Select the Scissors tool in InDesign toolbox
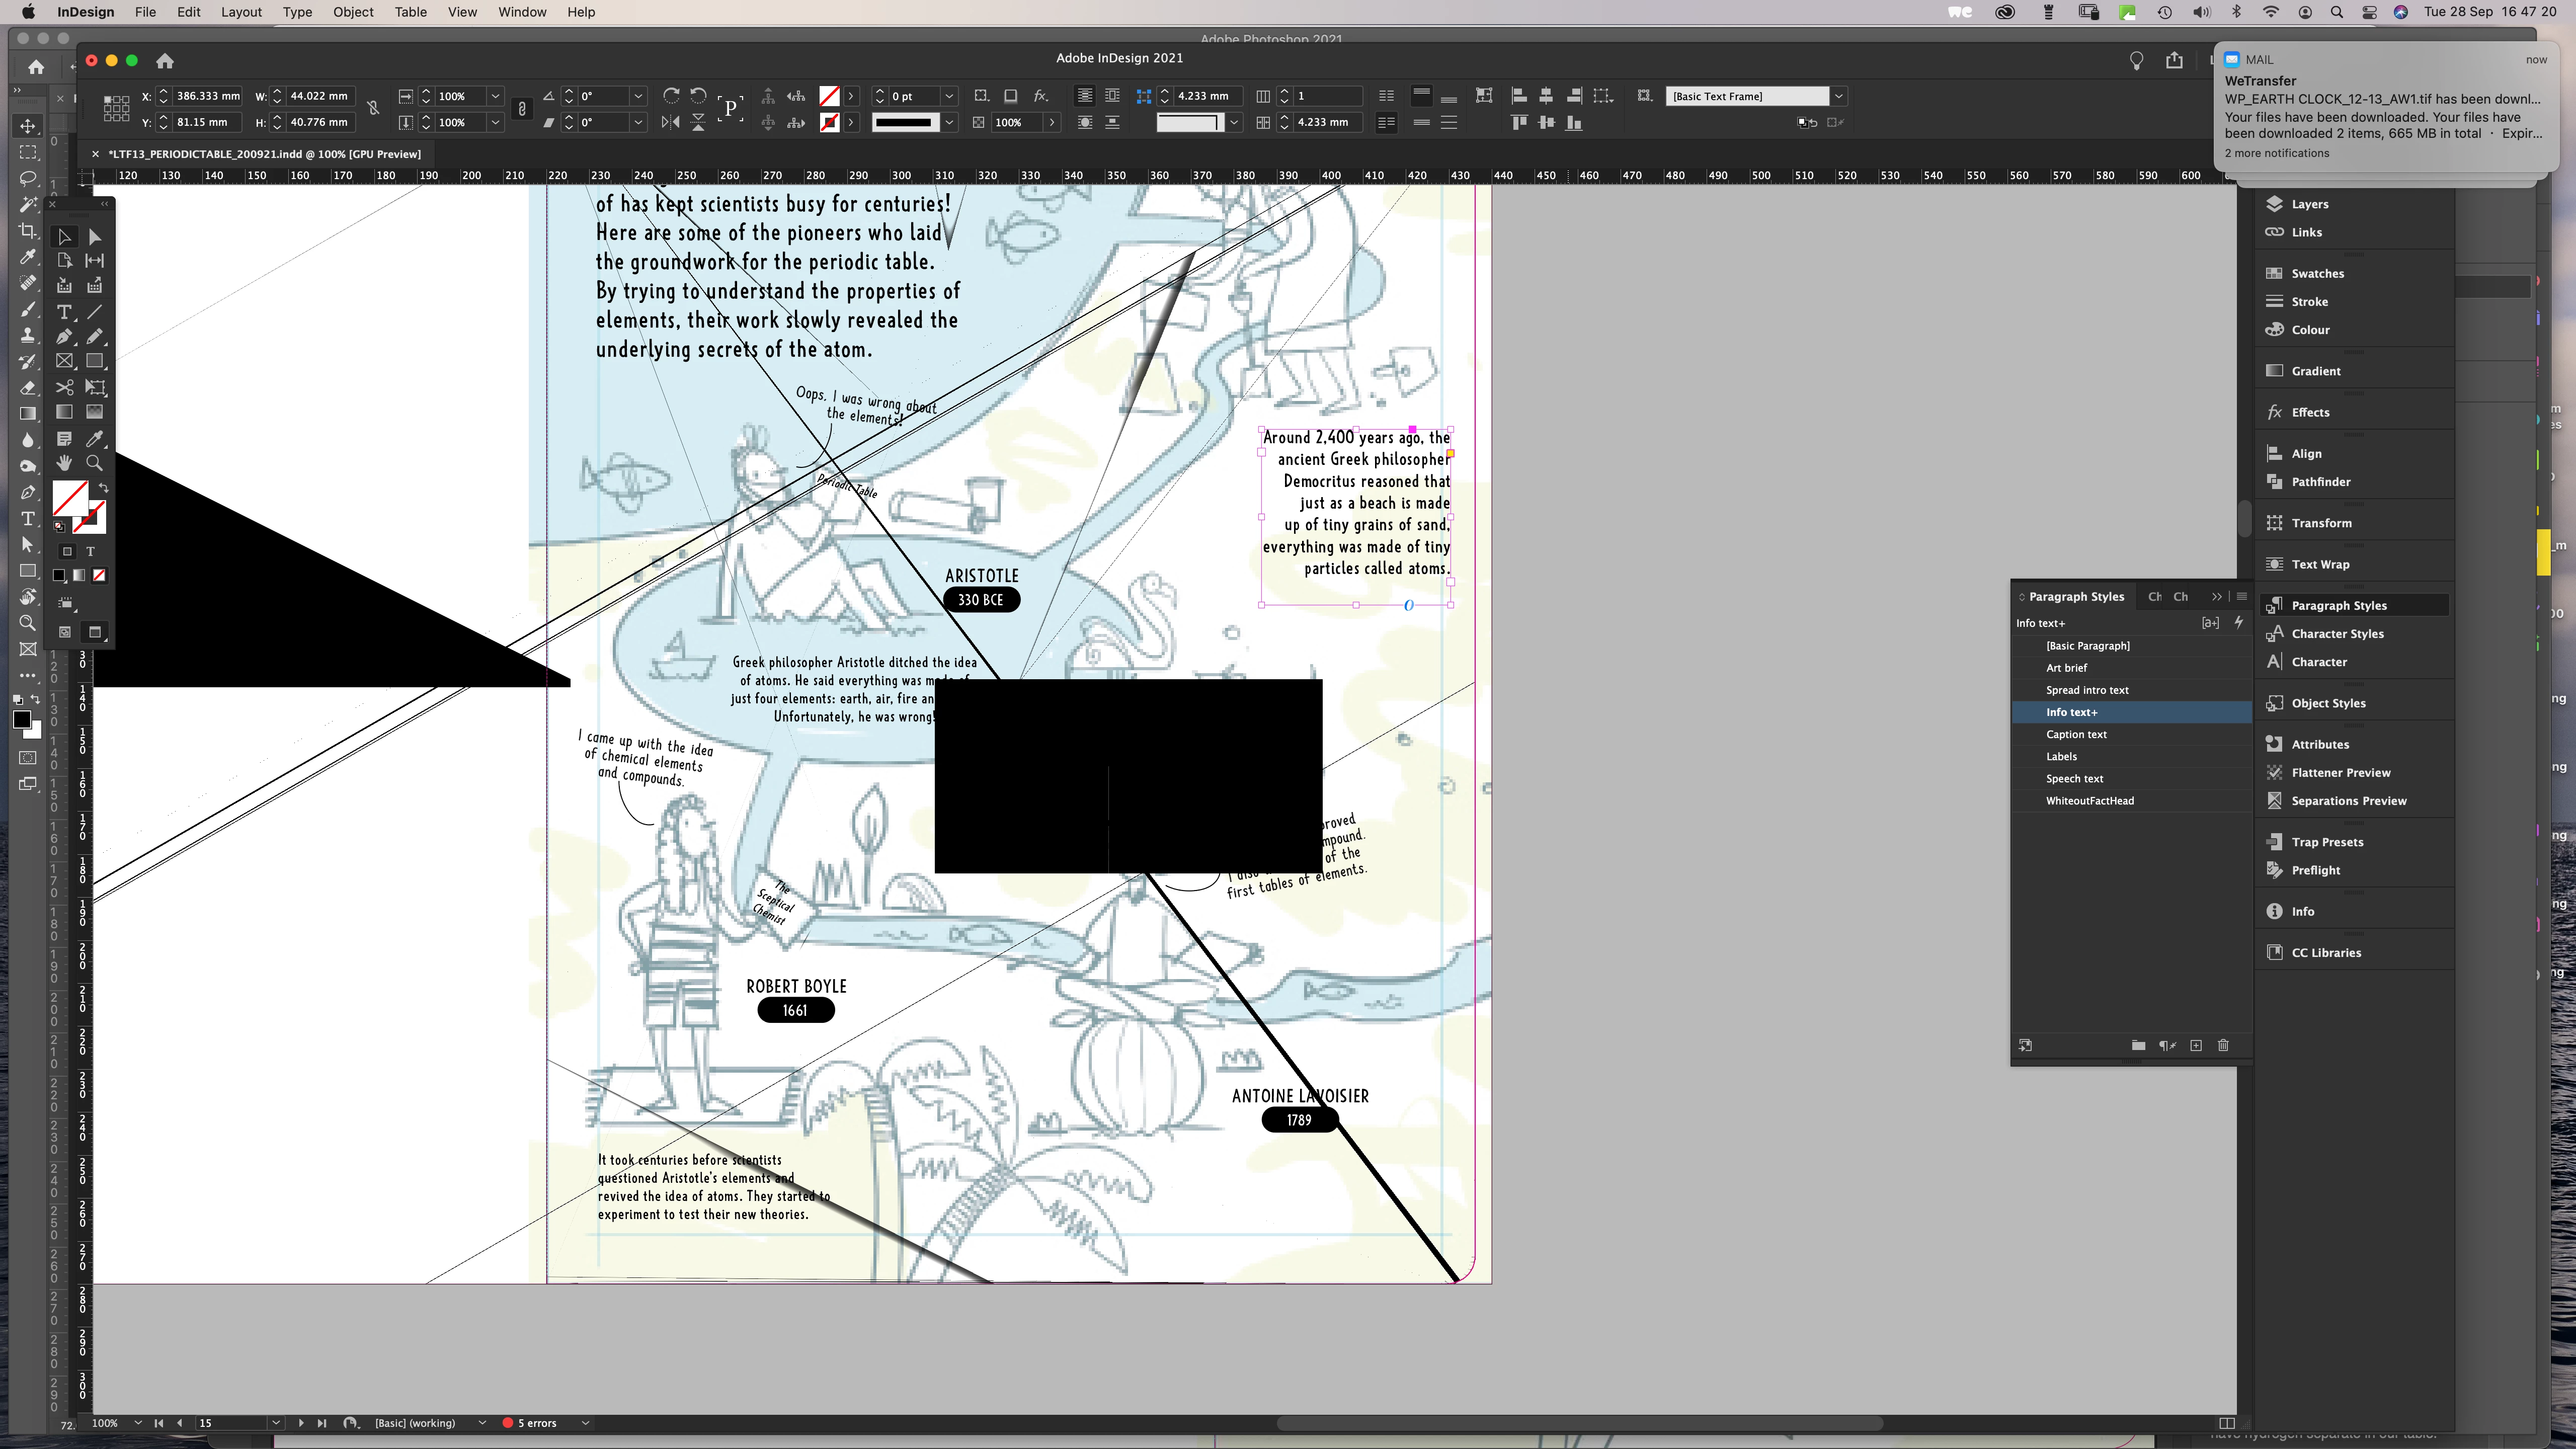The height and width of the screenshot is (1449, 2576). pyautogui.click(x=64, y=387)
